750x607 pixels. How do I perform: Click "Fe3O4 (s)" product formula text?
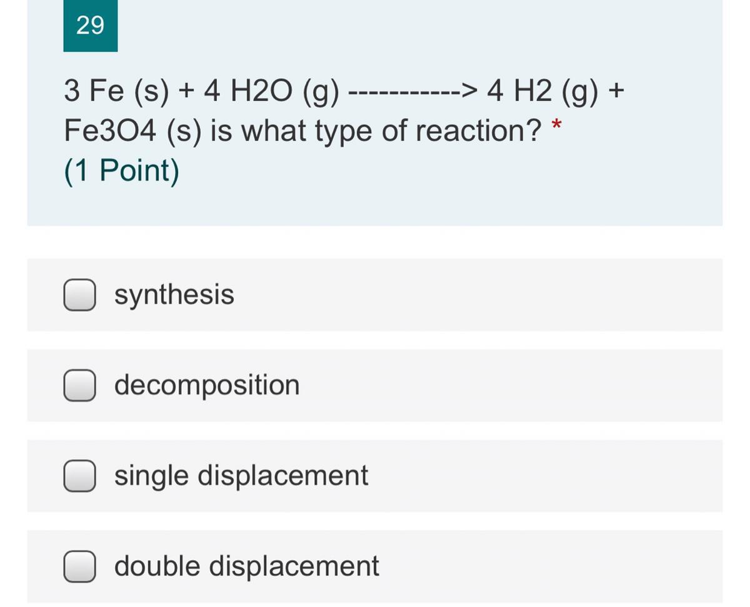pos(131,131)
